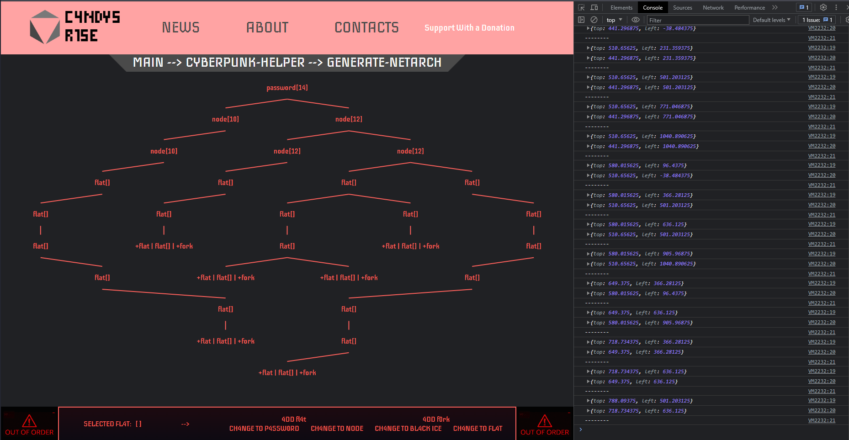849x440 pixels.
Task: Show more DevTools tabs via double chevron
Action: coord(775,7)
